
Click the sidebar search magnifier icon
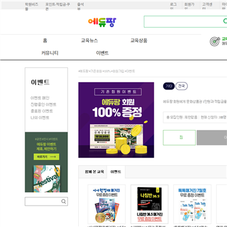64,202
